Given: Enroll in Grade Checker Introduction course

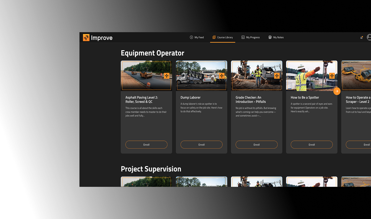Looking at the screenshot, I should point(257,145).
